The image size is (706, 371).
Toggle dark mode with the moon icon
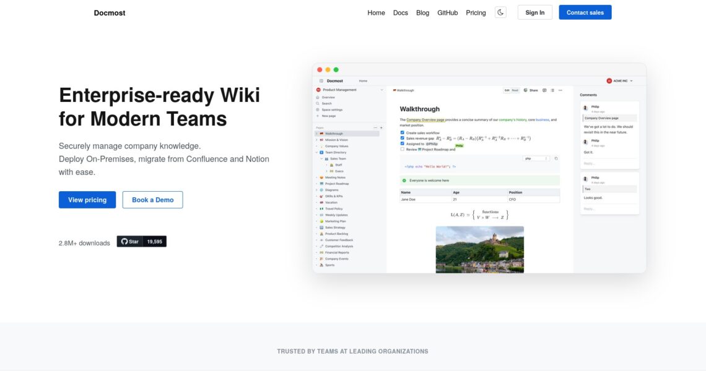(x=500, y=12)
